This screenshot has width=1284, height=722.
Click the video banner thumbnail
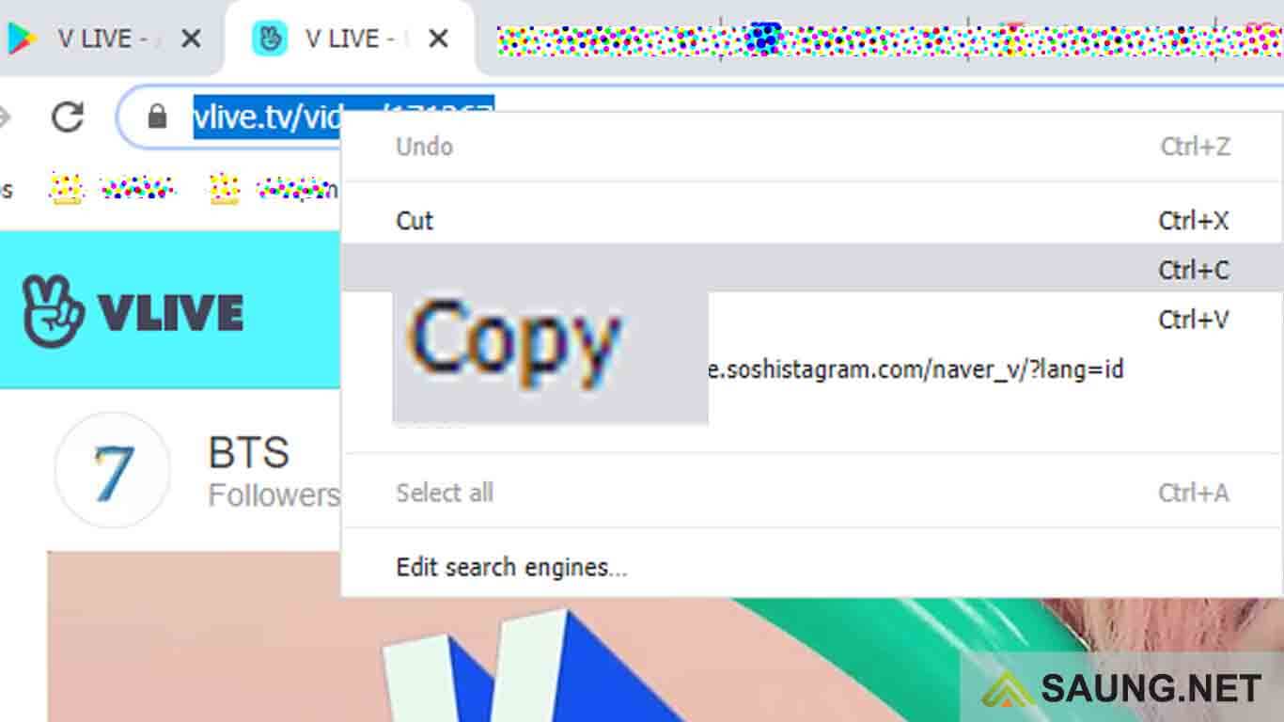tap(665, 636)
